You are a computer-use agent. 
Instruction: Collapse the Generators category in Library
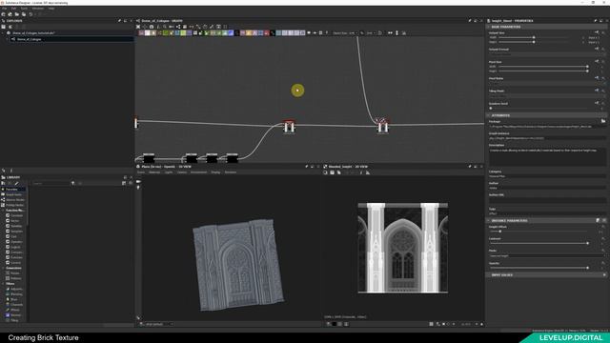point(3,268)
